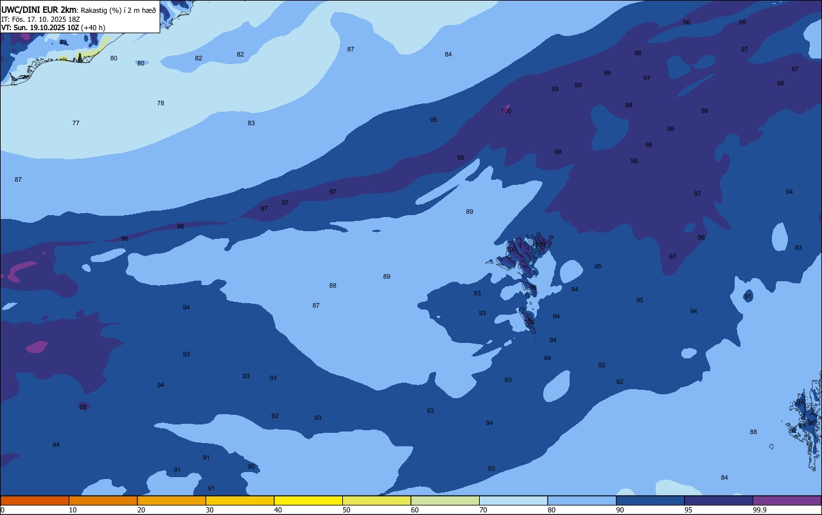The height and width of the screenshot is (515, 822).
Task: Click the 70–80 pale blue legend swatch
Action: point(513,500)
